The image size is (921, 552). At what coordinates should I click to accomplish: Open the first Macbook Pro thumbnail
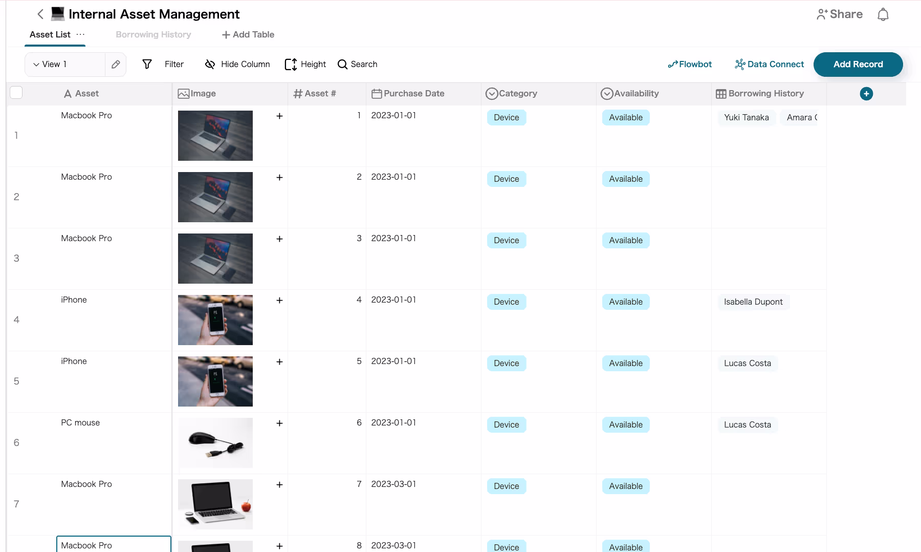(215, 136)
